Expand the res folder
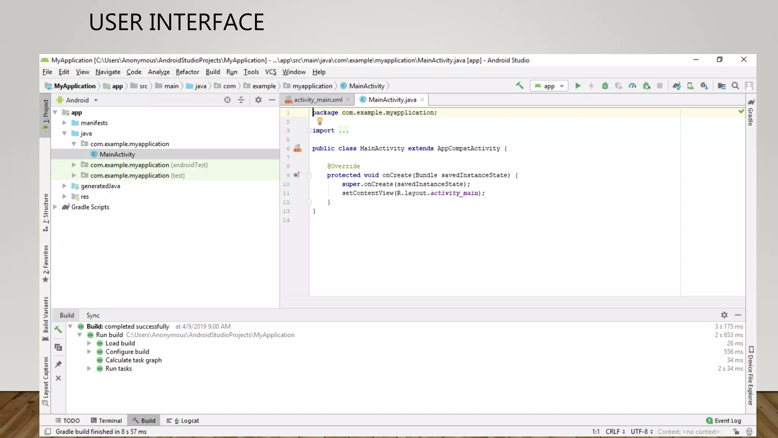778x438 pixels. point(65,197)
